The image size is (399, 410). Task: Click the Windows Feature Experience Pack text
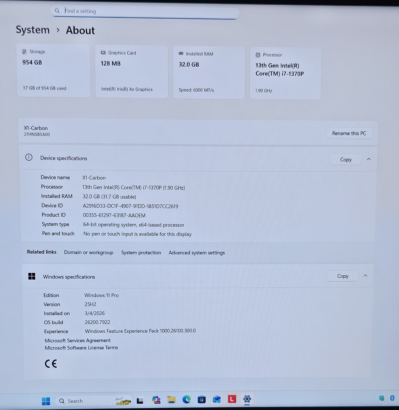click(140, 331)
